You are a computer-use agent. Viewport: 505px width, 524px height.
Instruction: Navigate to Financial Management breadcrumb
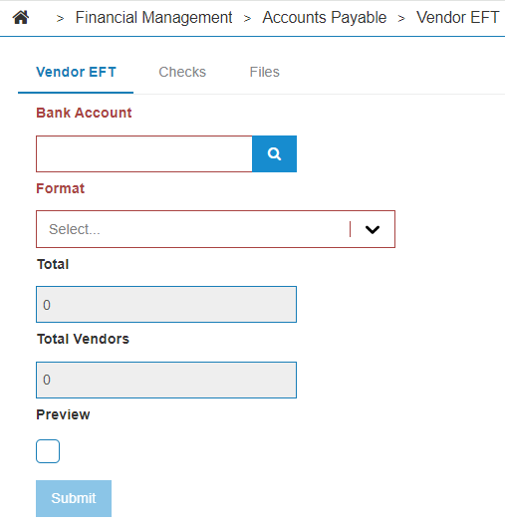click(x=153, y=17)
